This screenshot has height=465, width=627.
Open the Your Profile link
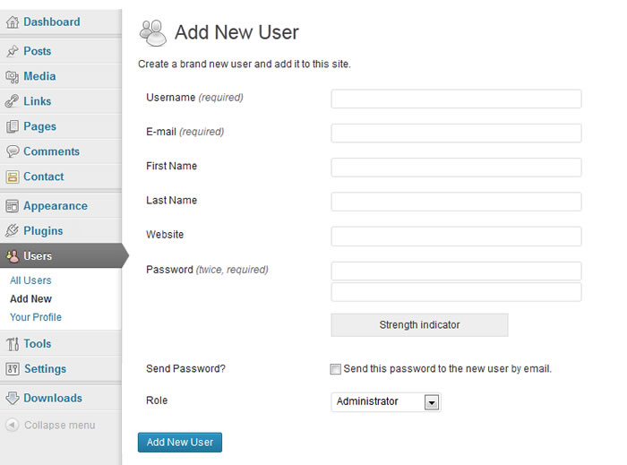pyautogui.click(x=36, y=317)
